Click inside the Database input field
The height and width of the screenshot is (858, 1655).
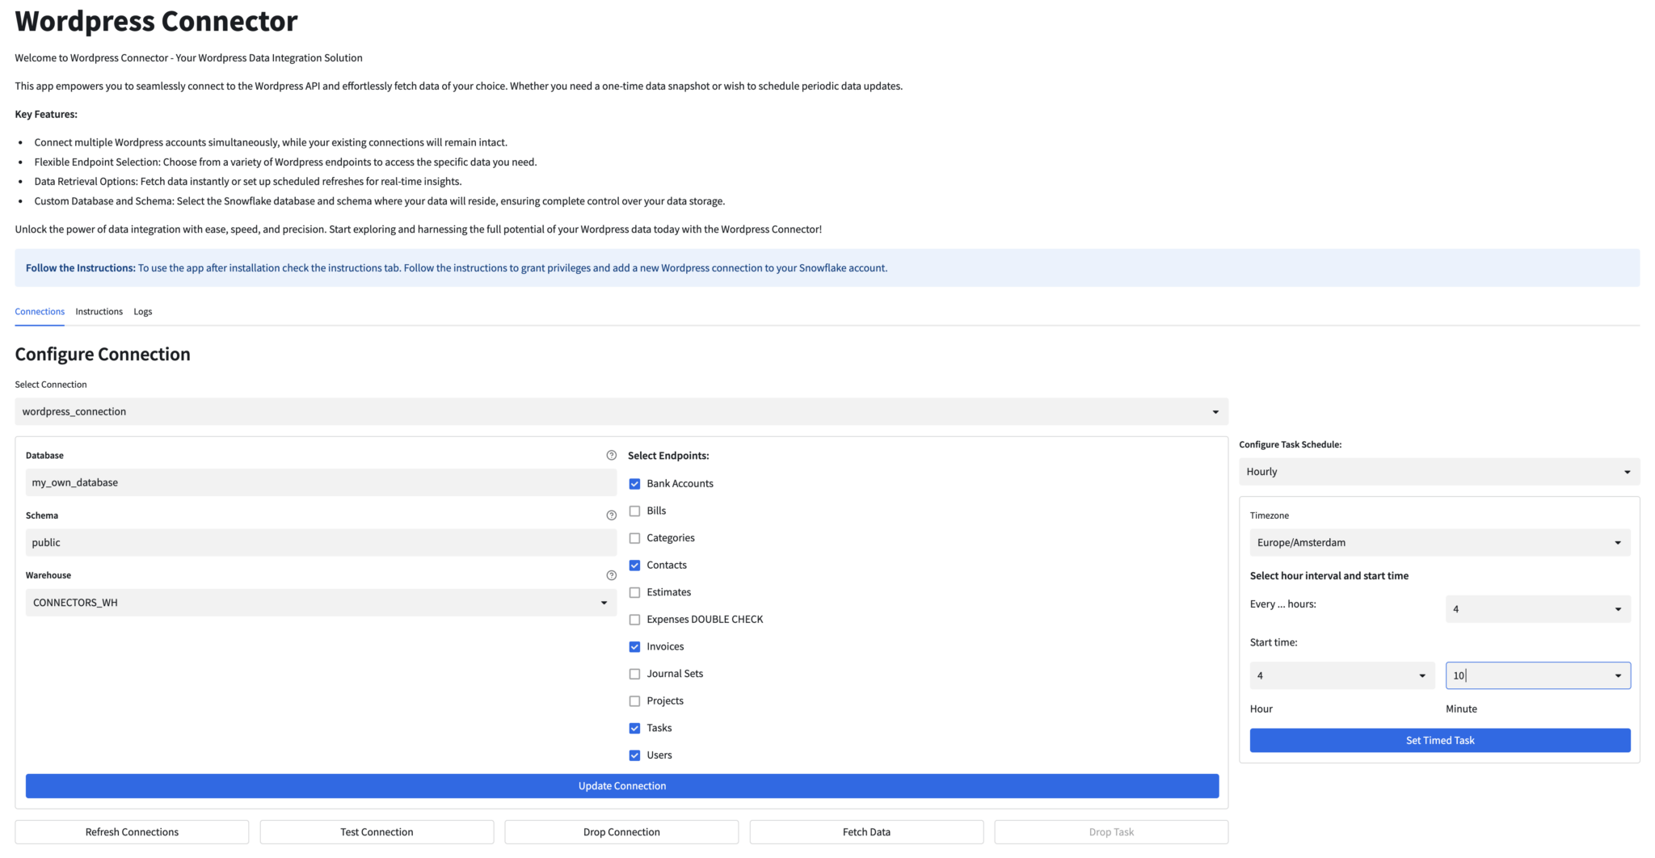(320, 482)
